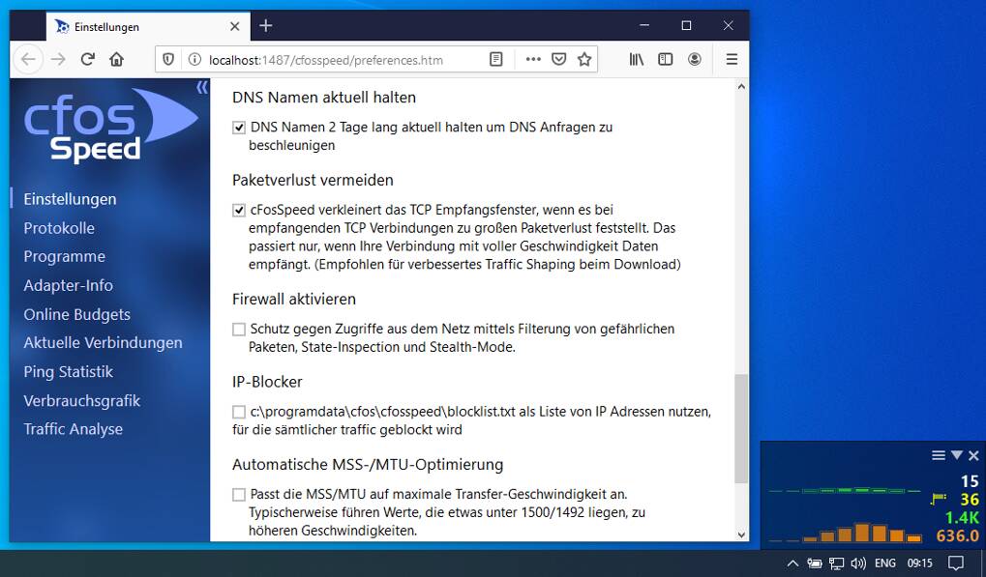Open volume tray icon

pos(857,563)
